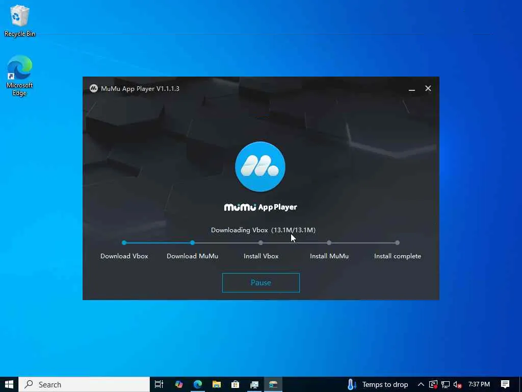522x392 pixels.
Task: Click the muted volume tray icon
Action: click(x=458, y=385)
